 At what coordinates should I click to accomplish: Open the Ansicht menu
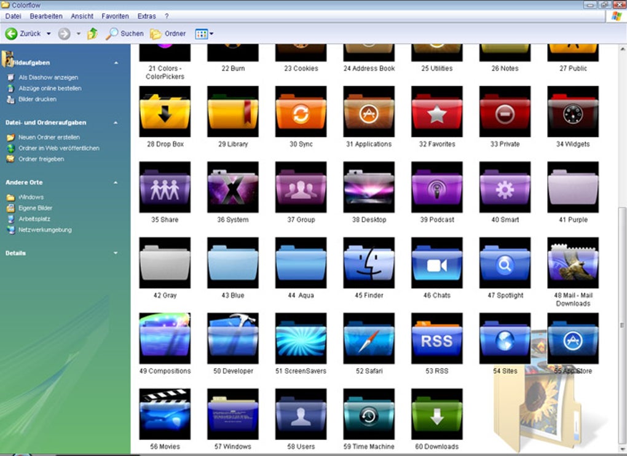click(x=82, y=17)
